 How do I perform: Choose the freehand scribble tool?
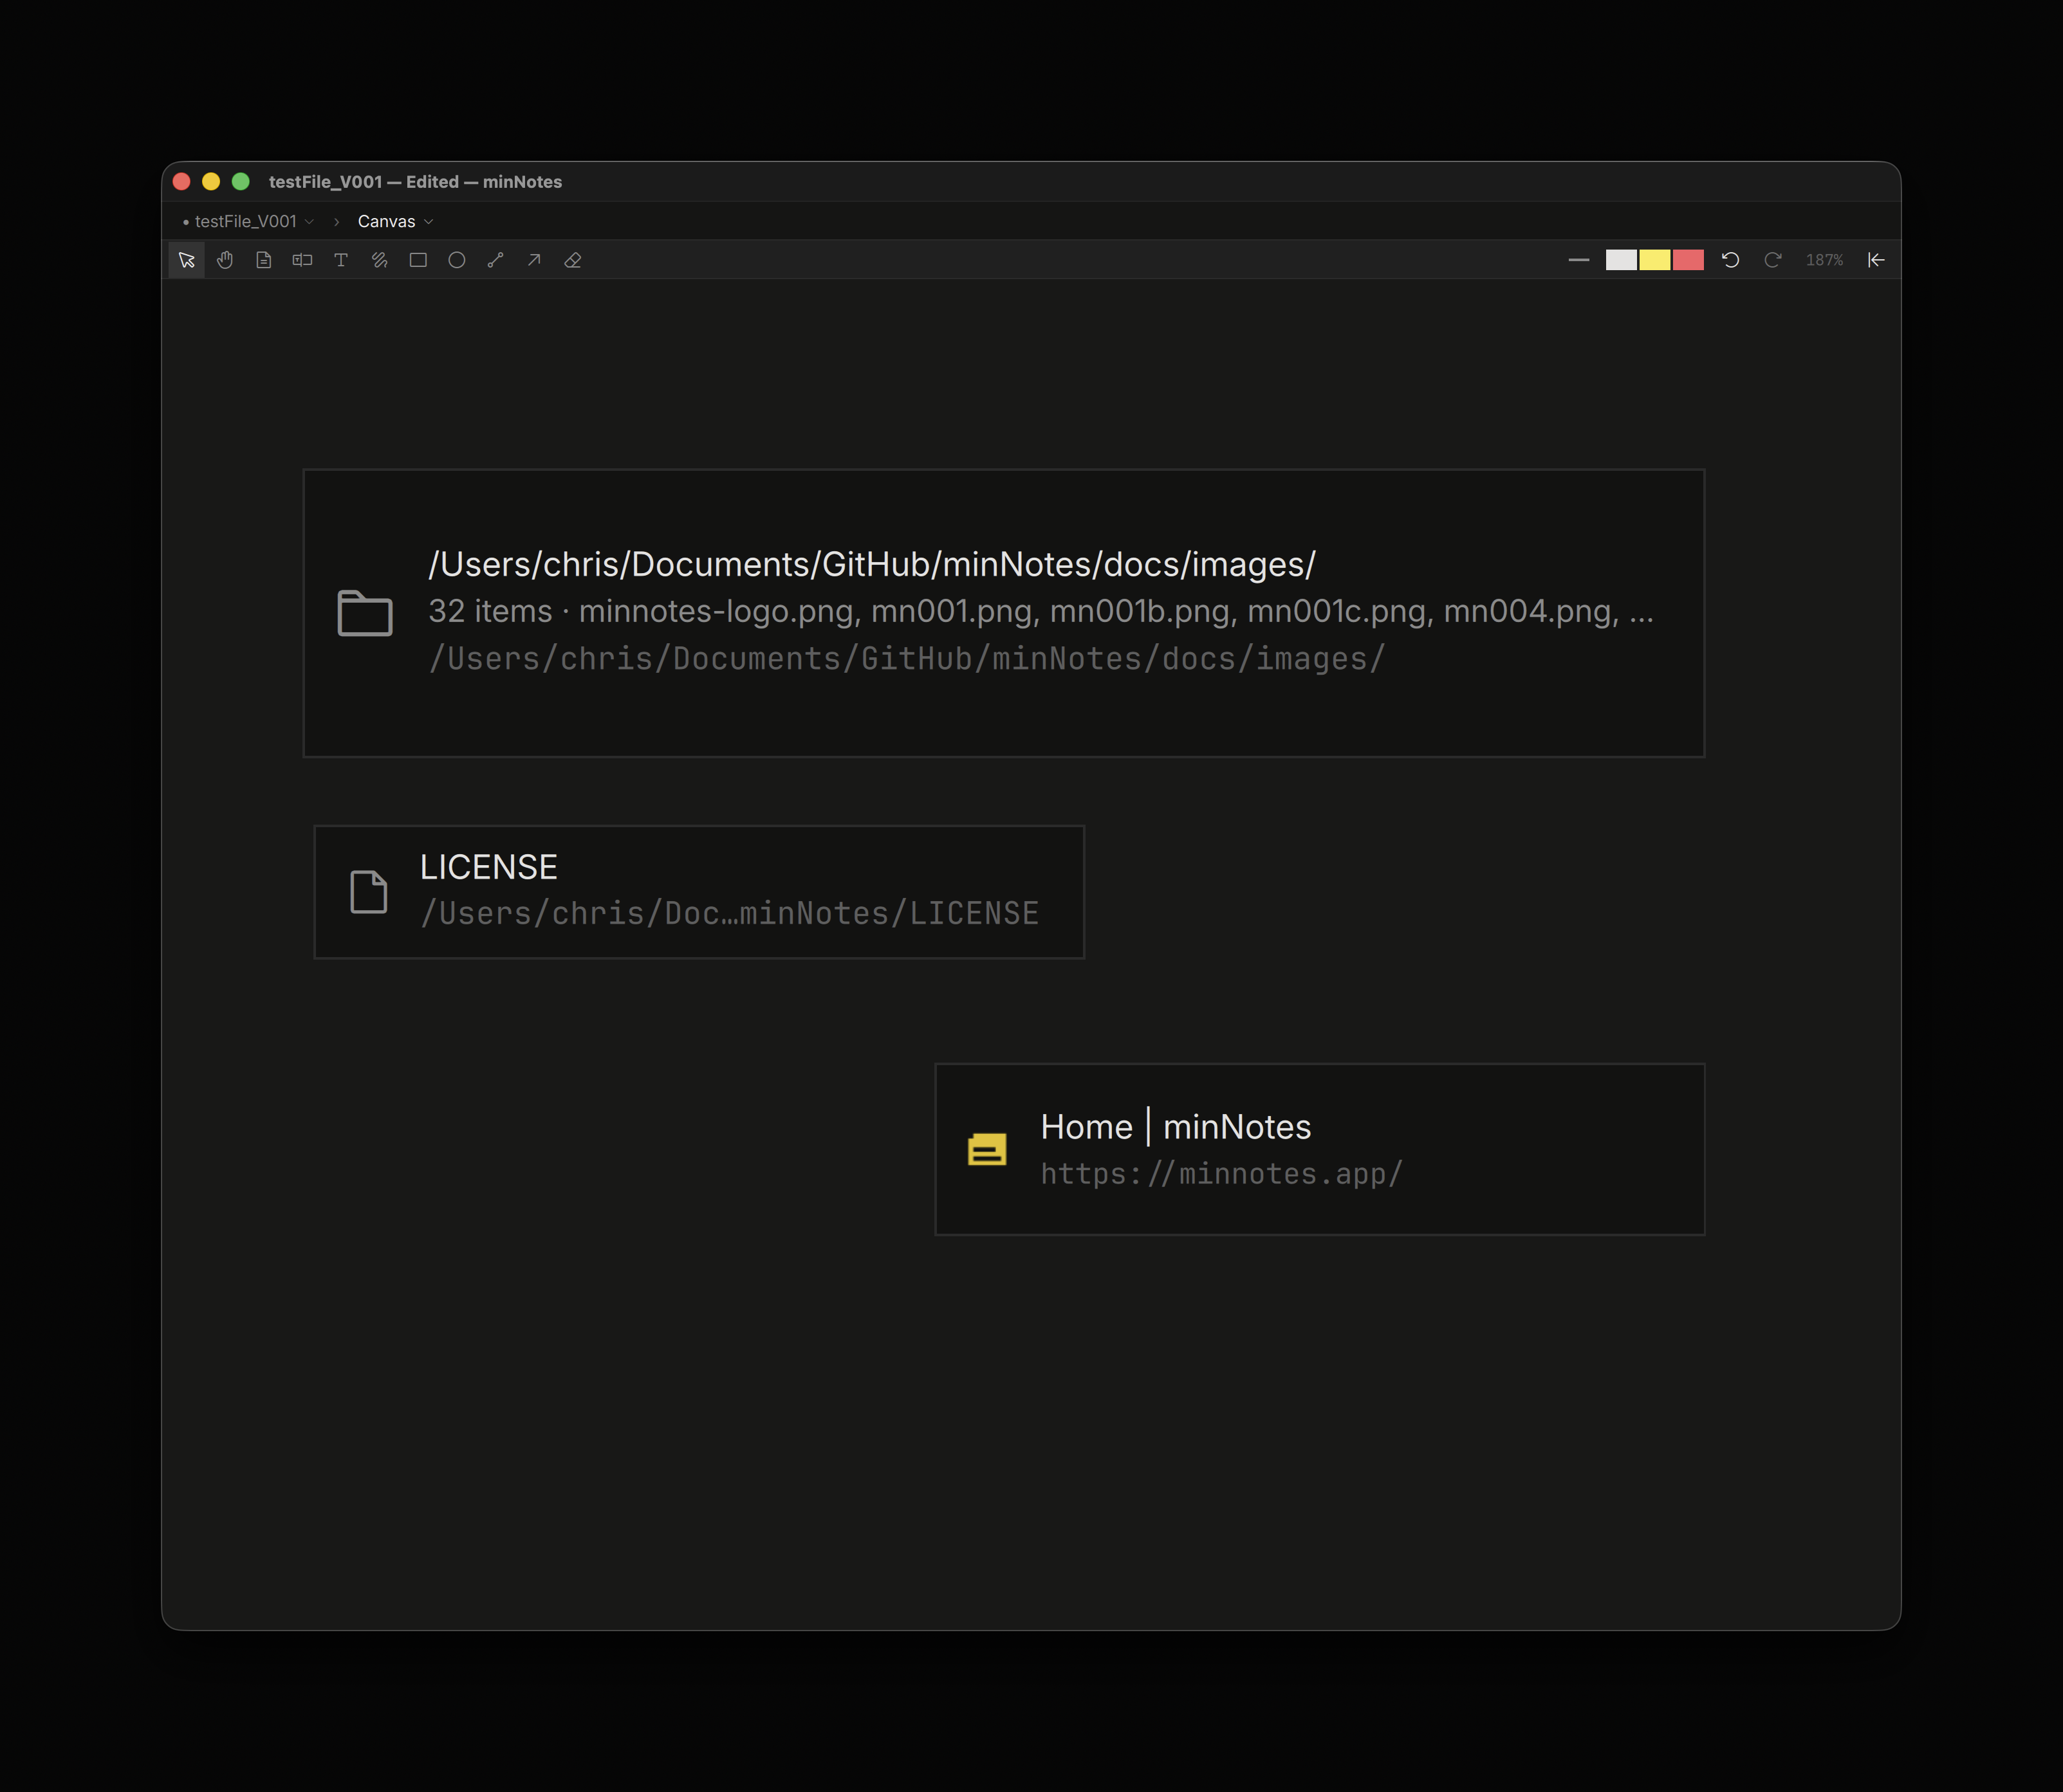(379, 260)
